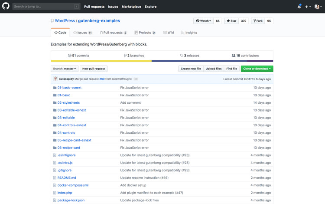325x204 pixels.
Task: Focus the Search or jump to field
Action: point(43,7)
